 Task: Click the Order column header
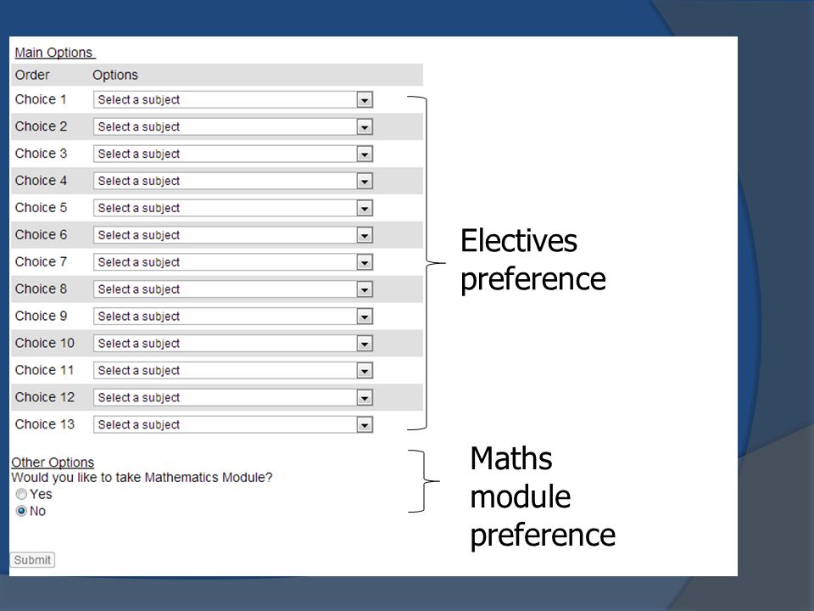(x=32, y=75)
